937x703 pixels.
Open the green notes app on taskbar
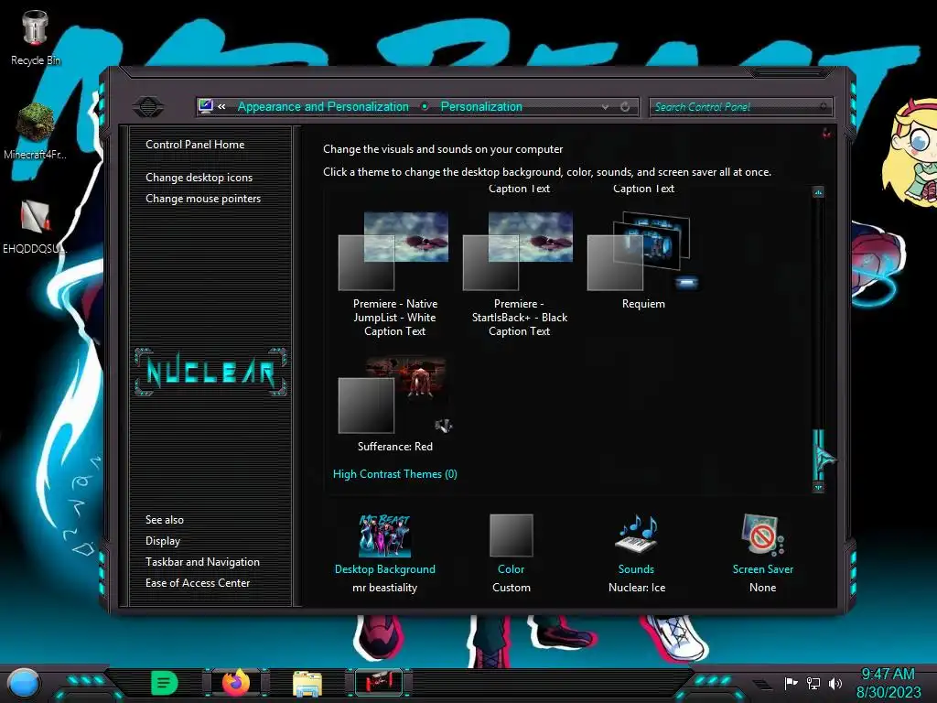165,683
